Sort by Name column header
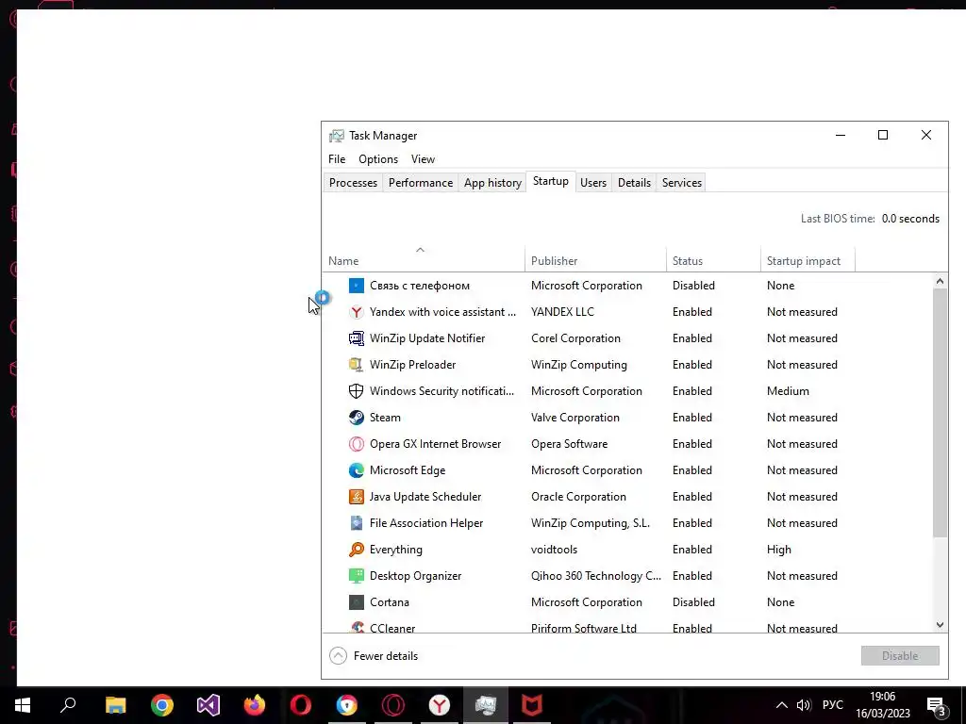Viewport: 966px width, 724px height. 424,261
